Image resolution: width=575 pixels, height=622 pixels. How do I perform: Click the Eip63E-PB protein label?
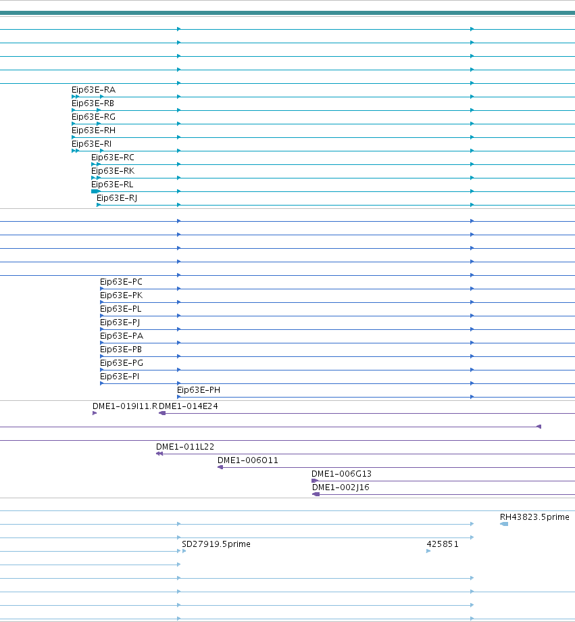121,350
